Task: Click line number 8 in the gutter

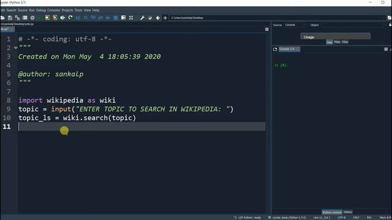Action: [x=9, y=100]
